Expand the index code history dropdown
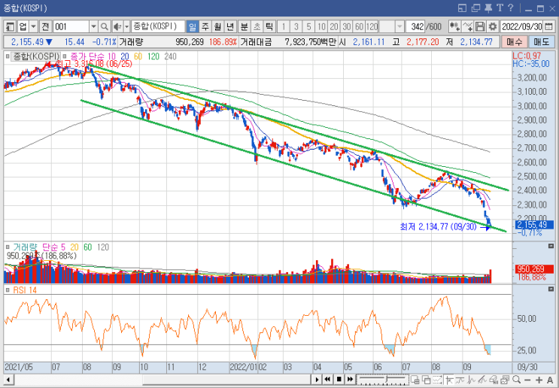559x388 pixels. [93, 26]
